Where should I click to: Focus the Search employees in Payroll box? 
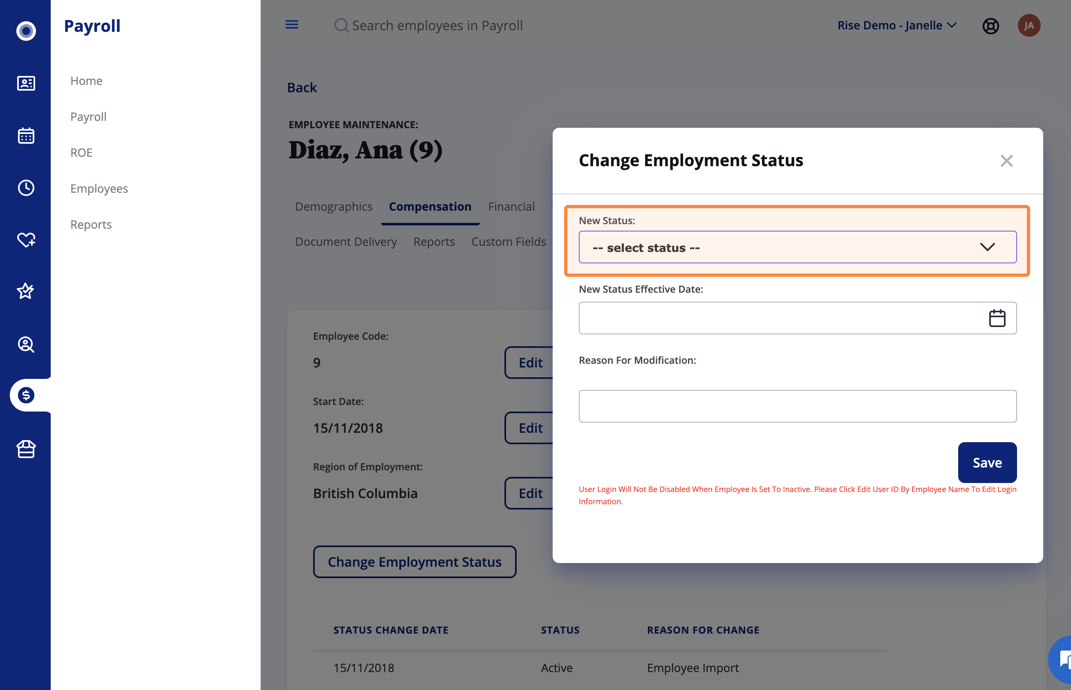[437, 26]
